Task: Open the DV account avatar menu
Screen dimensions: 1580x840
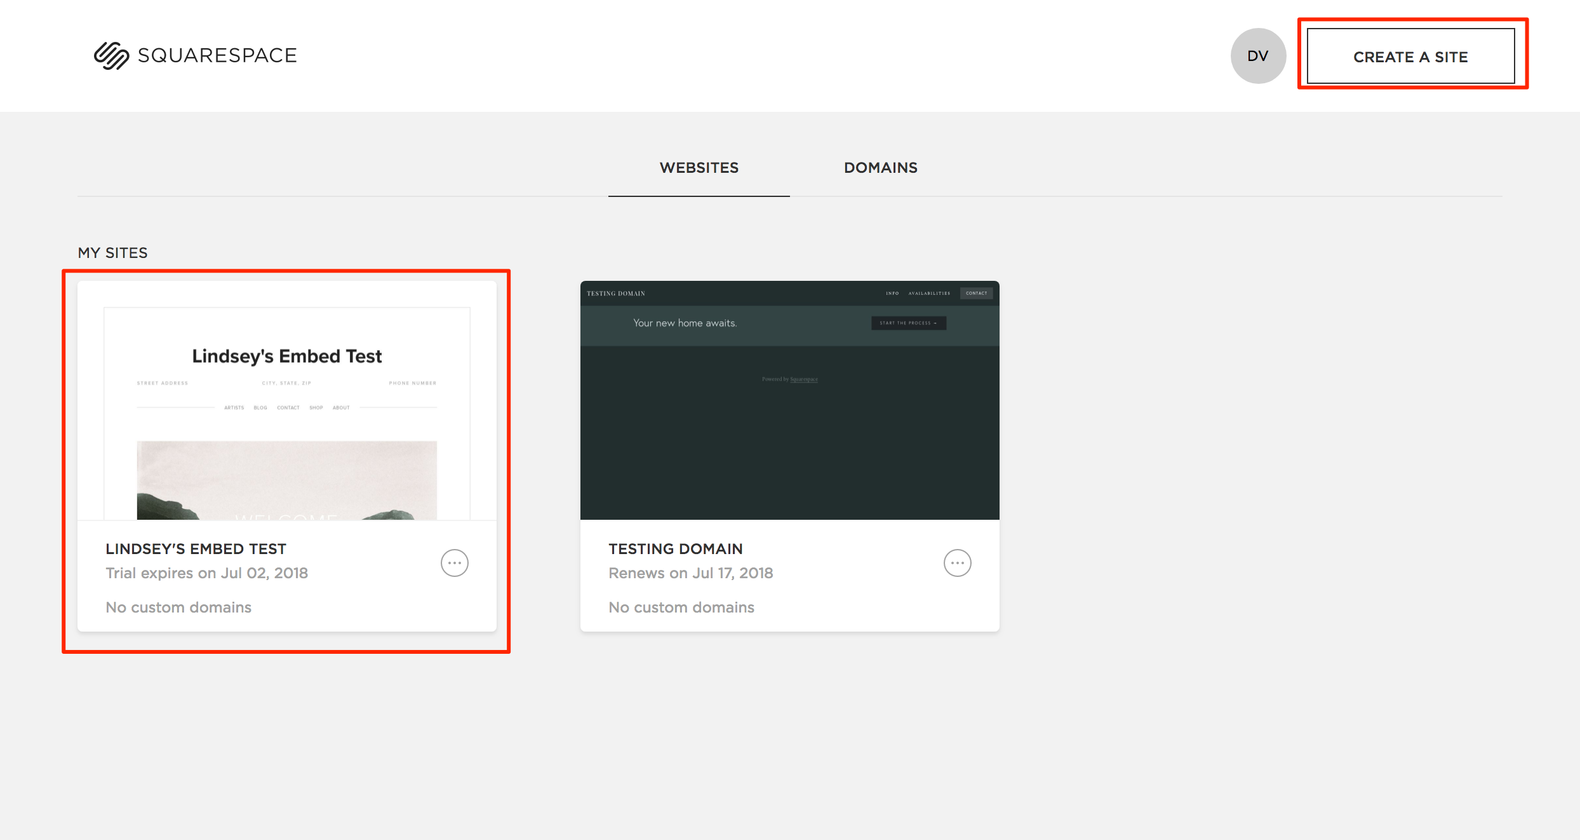Action: pyautogui.click(x=1258, y=56)
